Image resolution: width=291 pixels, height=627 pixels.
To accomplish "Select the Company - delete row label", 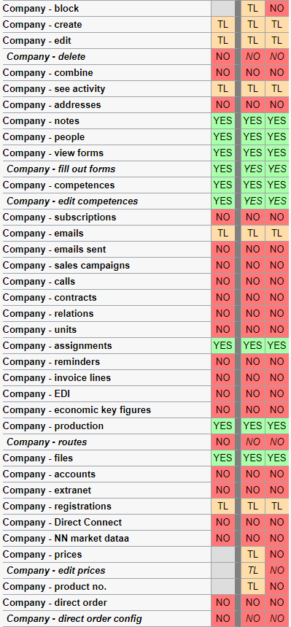I will (x=46, y=57).
